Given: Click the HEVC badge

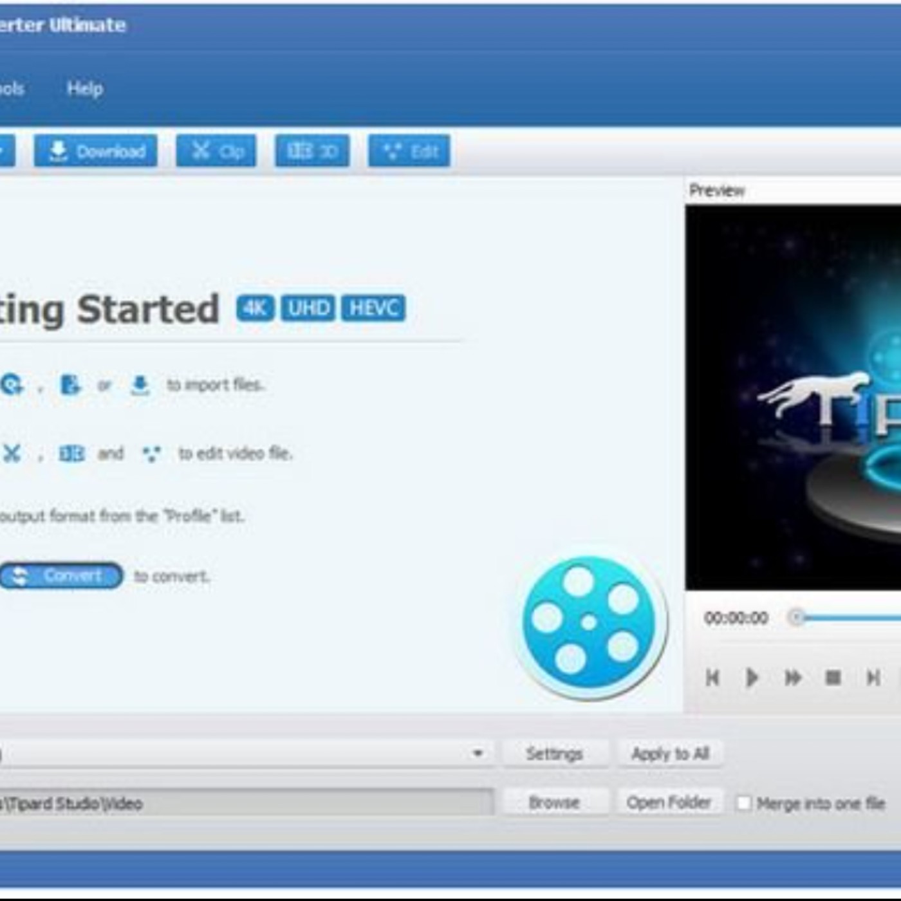Looking at the screenshot, I should [x=373, y=308].
